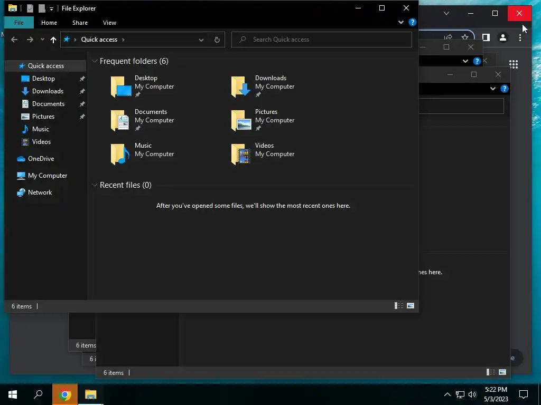Switch to details view in status bar
Screen dimensions: 541x405
pyautogui.click(x=399, y=306)
